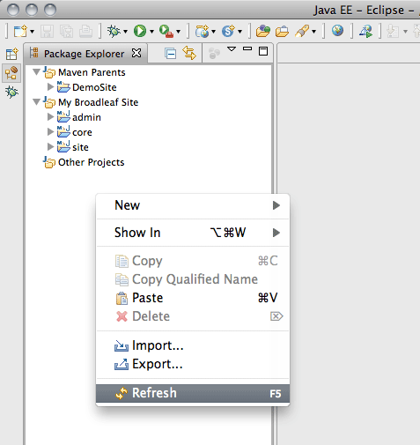The height and width of the screenshot is (445, 420).
Task: Expand the core project
Action: click(50, 132)
